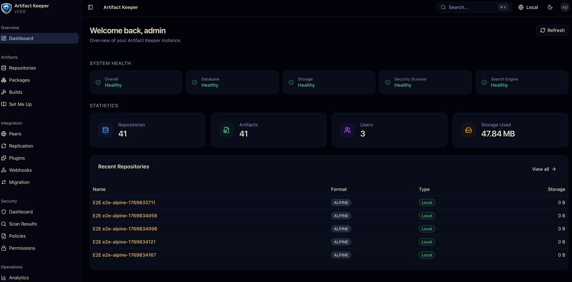Click the Webhooks icon in Integration section
572x282 pixels.
coord(6,170)
